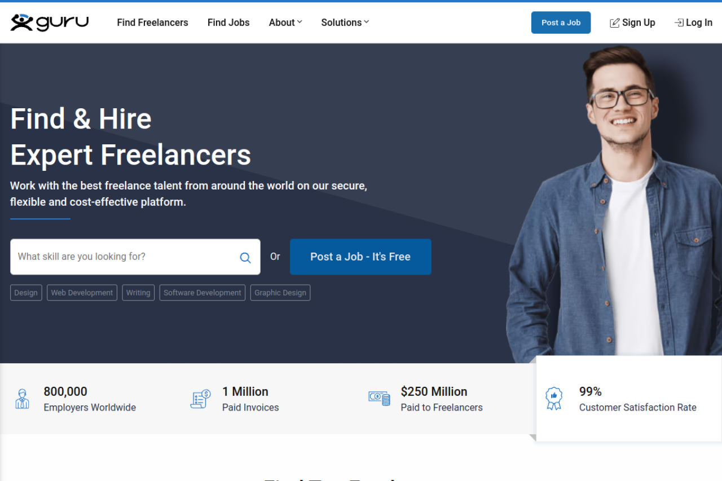Select the Web Development skill tag

(x=82, y=293)
